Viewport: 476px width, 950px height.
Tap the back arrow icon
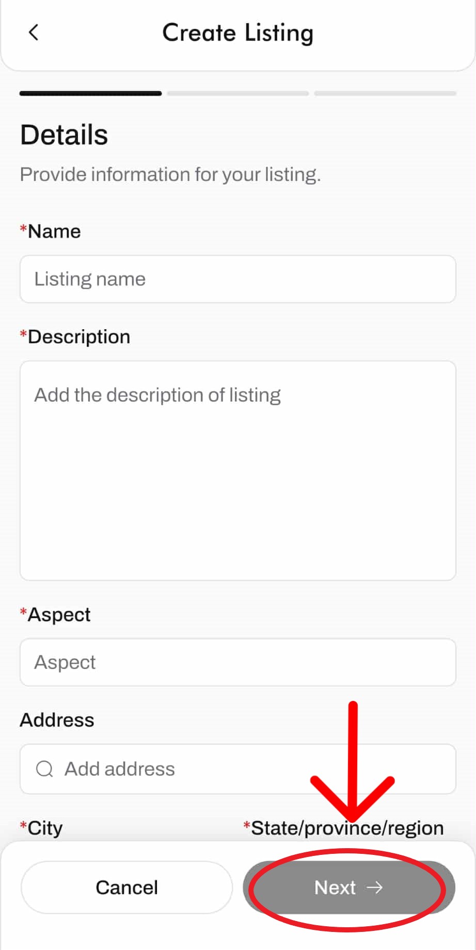(34, 33)
